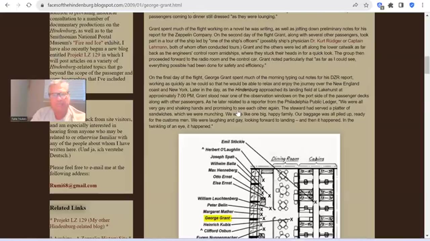Click the Emil Stöckle label in diagram

(x=233, y=142)
